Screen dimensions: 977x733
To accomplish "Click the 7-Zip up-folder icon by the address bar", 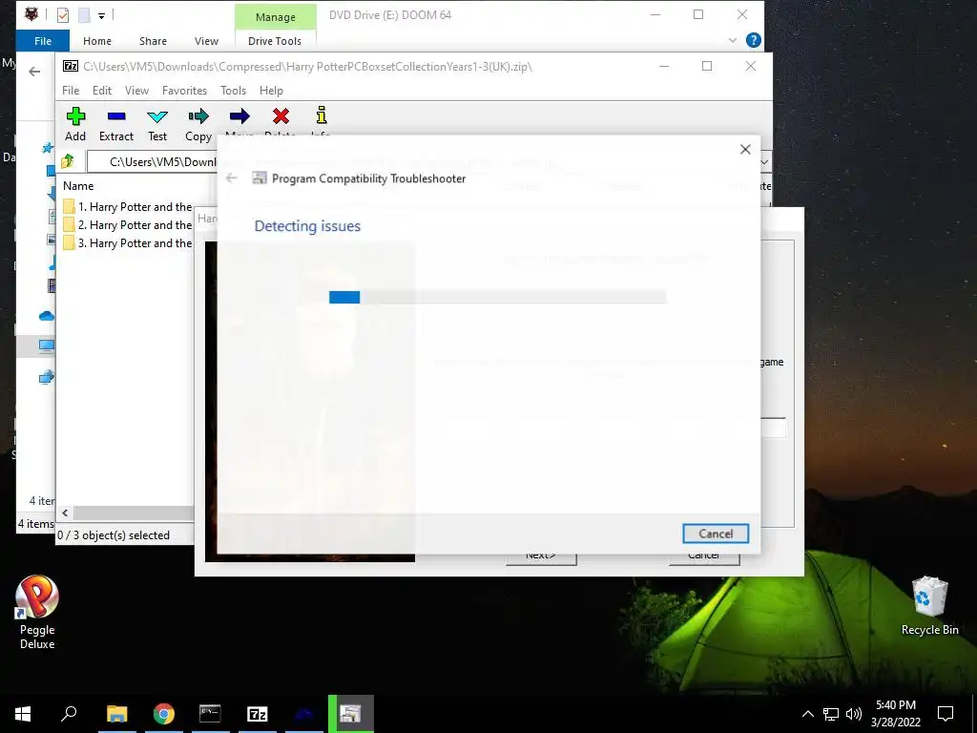I will click(68, 162).
